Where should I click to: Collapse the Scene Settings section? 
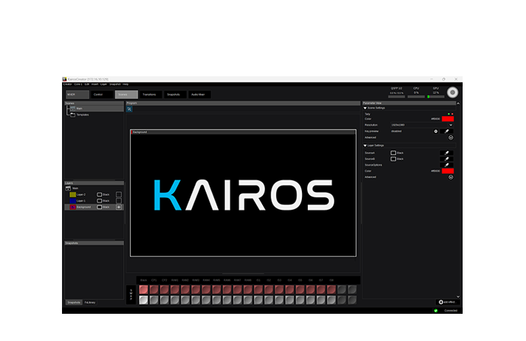click(x=365, y=108)
